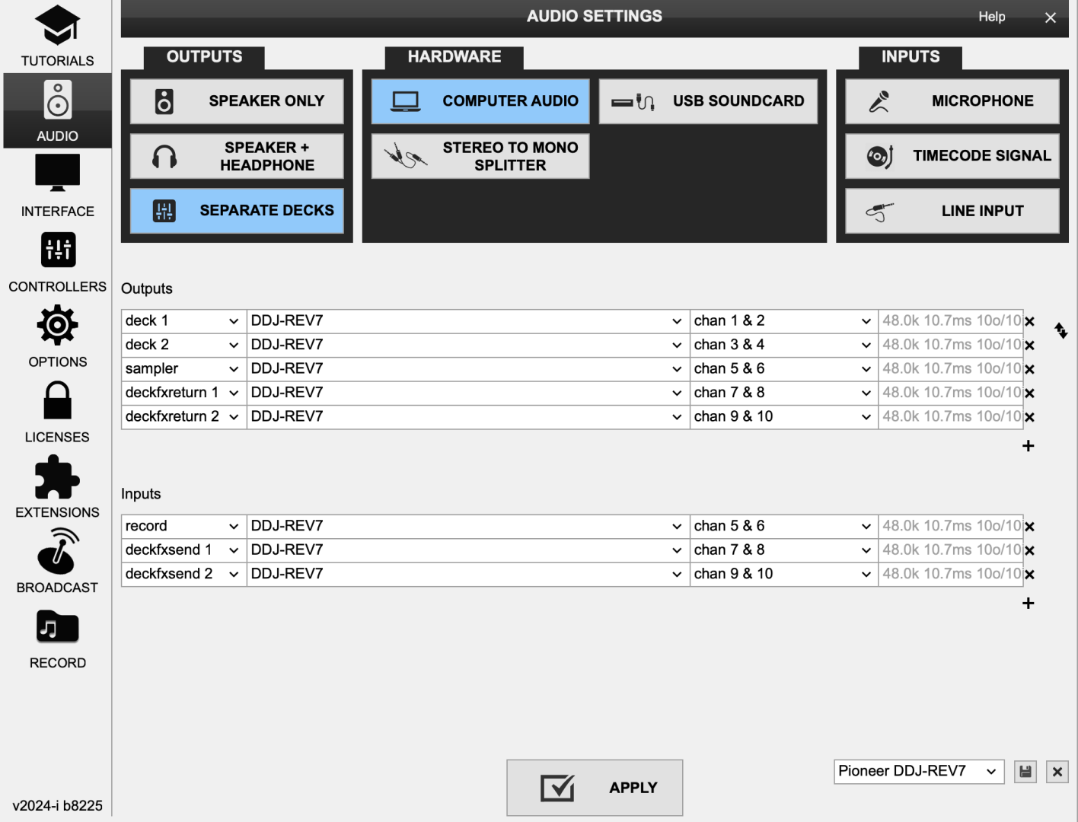The width and height of the screenshot is (1078, 822).
Task: Open the Pioneer DDJ-REV7 preset dropdown
Action: [x=919, y=771]
